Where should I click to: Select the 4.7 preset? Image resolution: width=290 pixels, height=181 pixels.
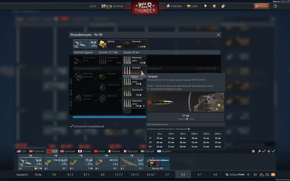[x=199, y=175]
